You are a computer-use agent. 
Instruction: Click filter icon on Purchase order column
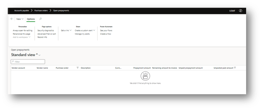click(x=78, y=68)
